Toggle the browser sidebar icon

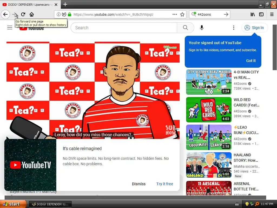coord(261,14)
